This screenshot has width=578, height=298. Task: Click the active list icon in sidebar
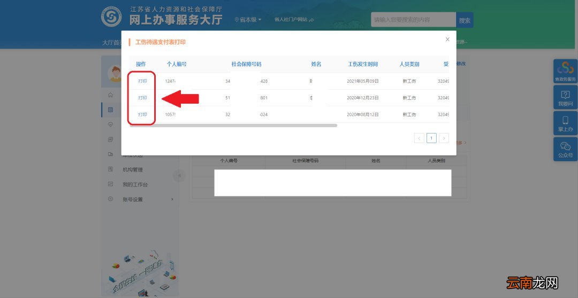(110, 109)
